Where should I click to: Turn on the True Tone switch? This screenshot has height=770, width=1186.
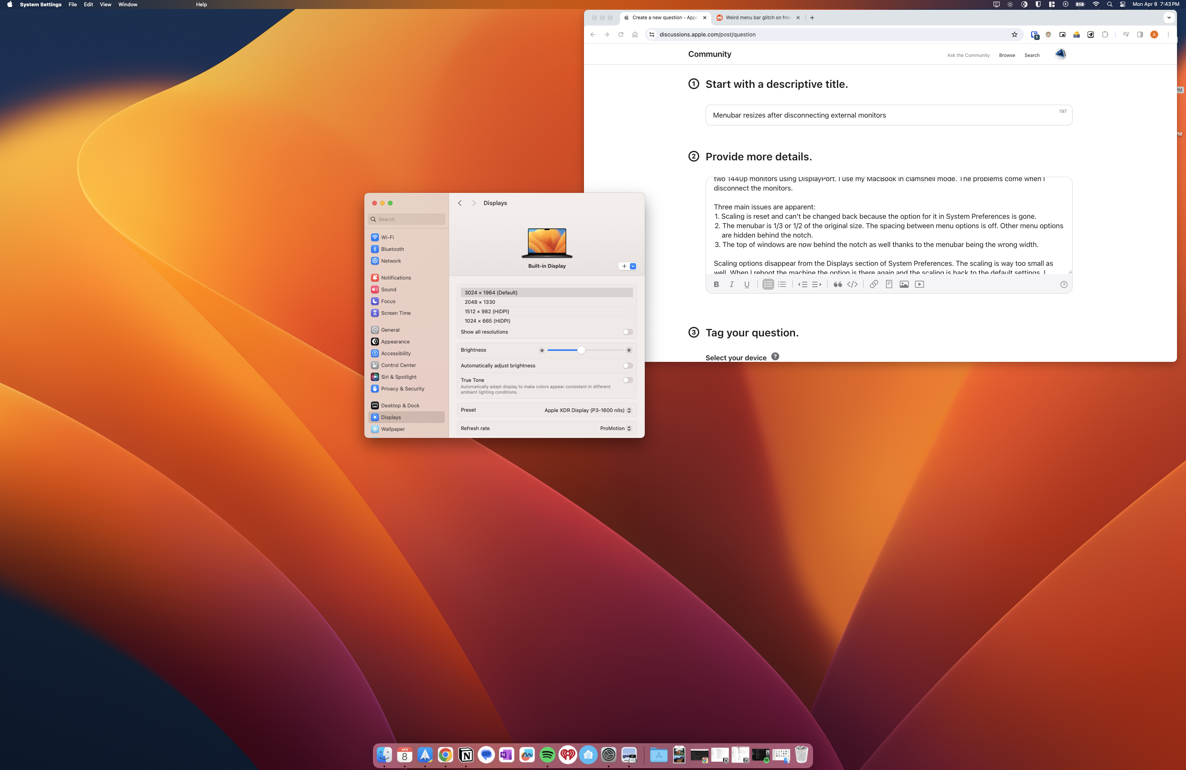pos(628,380)
